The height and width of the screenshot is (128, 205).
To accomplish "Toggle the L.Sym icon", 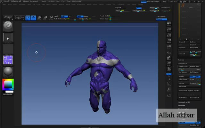I will tap(169, 52).
